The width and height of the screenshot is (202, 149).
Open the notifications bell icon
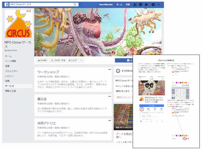(x=146, y=4)
